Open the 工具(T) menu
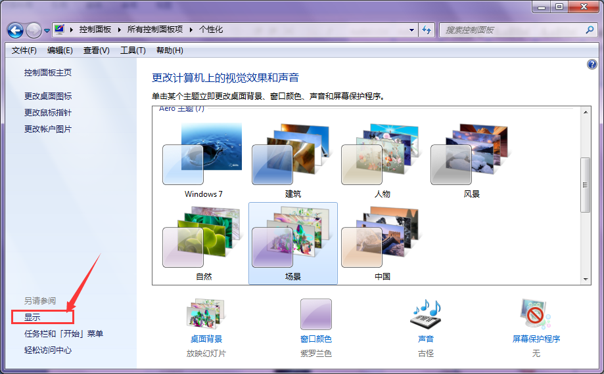The image size is (604, 374). click(133, 51)
